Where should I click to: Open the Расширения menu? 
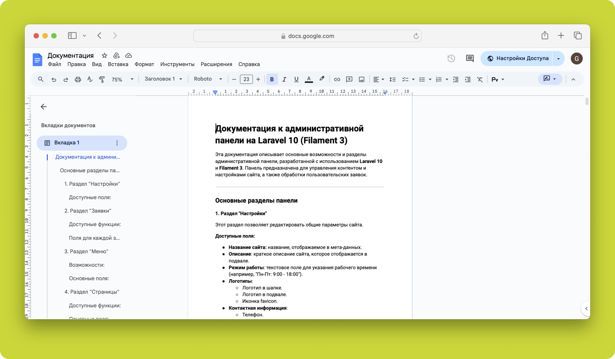click(x=216, y=64)
